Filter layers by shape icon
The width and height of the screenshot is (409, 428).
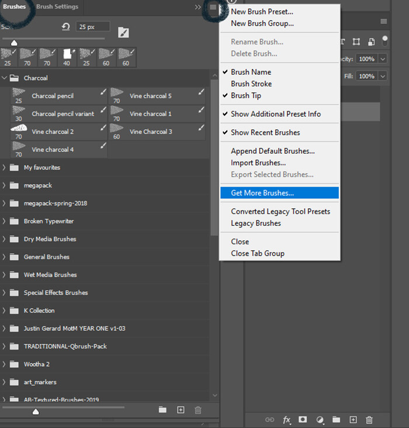click(x=356, y=42)
